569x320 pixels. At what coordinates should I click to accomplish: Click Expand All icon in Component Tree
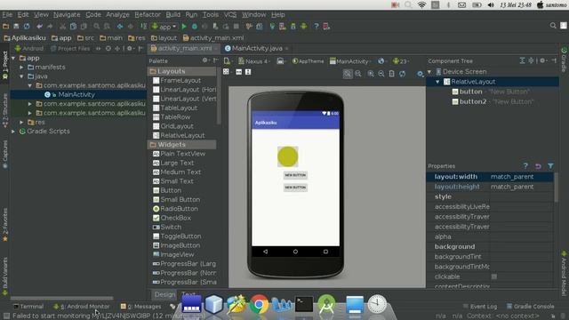click(522, 60)
